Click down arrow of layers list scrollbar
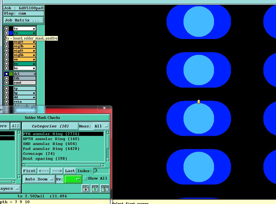The height and width of the screenshot is (204, 276). (19, 177)
